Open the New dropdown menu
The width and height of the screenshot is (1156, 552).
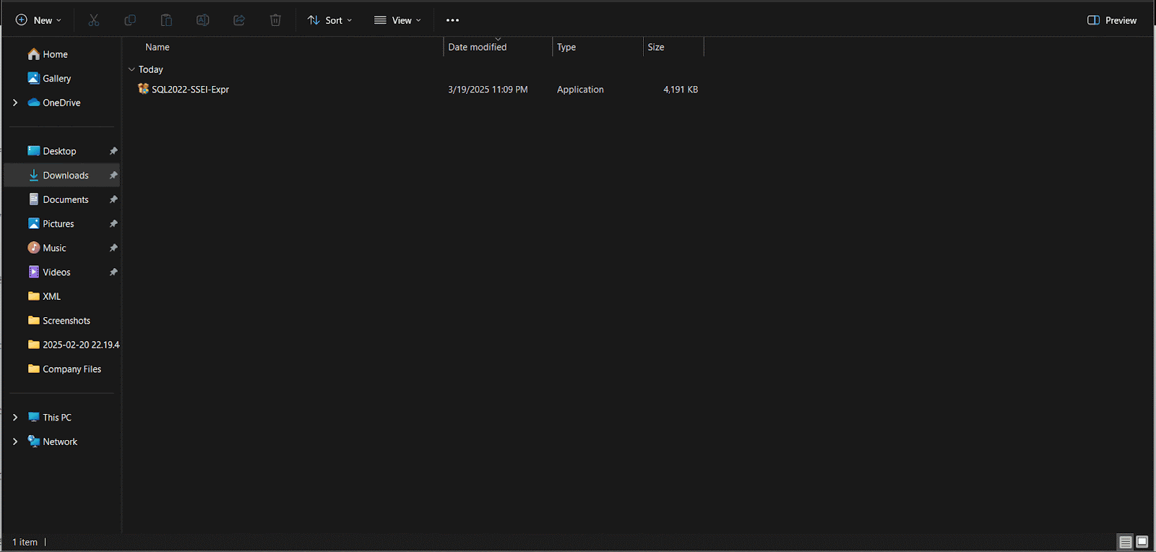pyautogui.click(x=38, y=20)
